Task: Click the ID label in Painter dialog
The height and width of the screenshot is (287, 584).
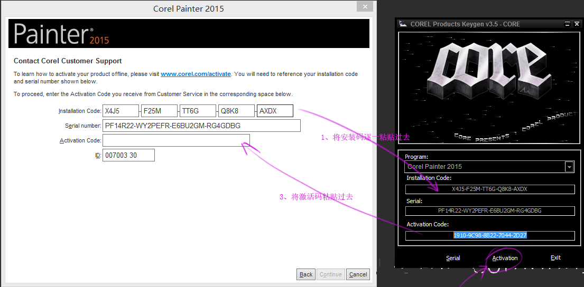Action: coord(98,156)
